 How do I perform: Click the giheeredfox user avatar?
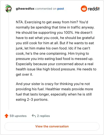[x=9, y=8]
